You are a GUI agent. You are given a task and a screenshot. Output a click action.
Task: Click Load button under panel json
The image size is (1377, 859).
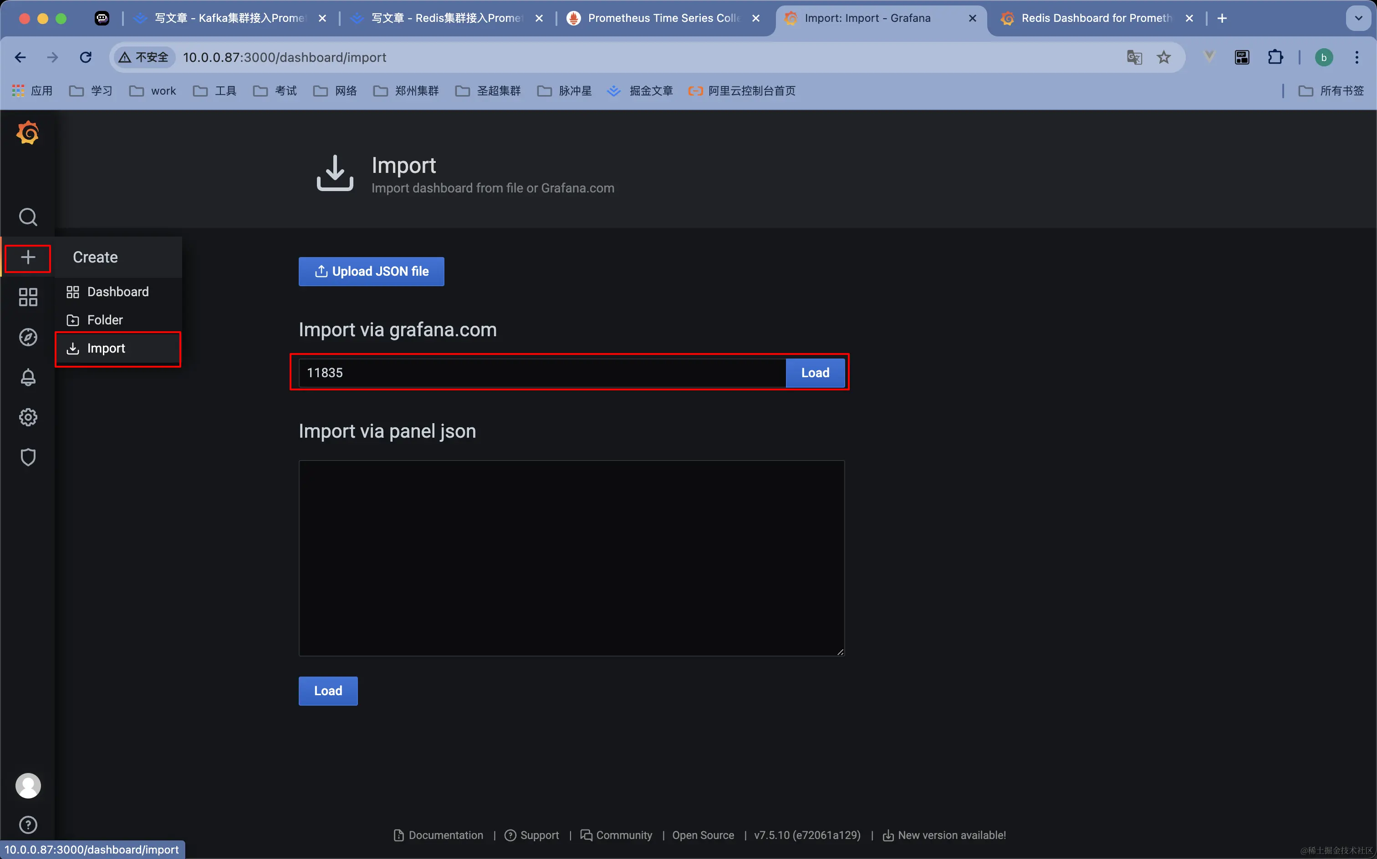pyautogui.click(x=328, y=691)
